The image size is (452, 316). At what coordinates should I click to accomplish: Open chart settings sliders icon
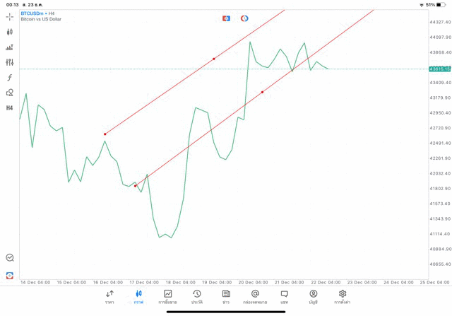click(10, 62)
